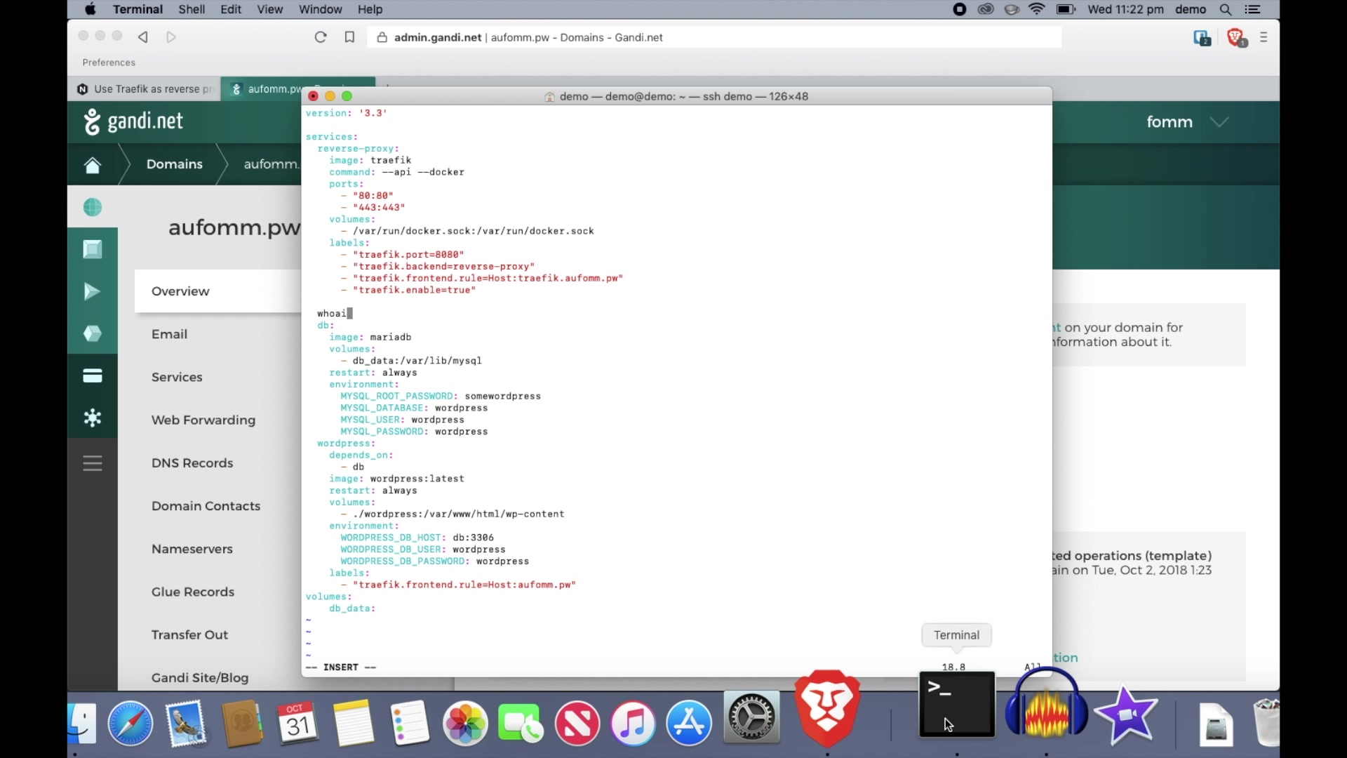Go back using the browser back arrow
The image size is (1347, 758).
[143, 37]
